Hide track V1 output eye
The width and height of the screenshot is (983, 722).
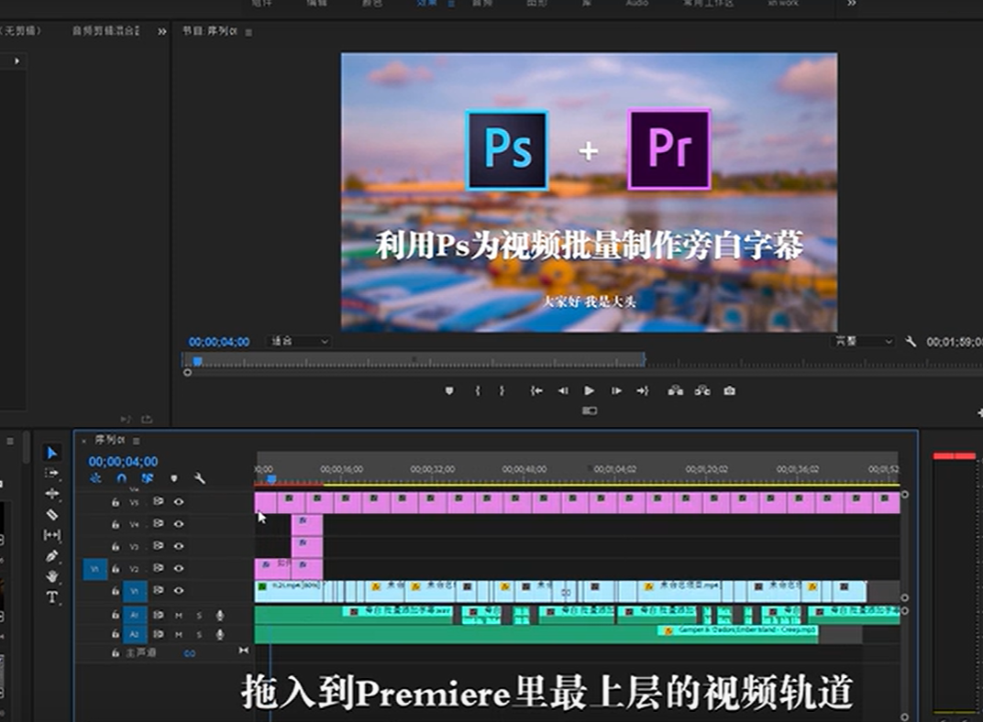pyautogui.click(x=179, y=590)
